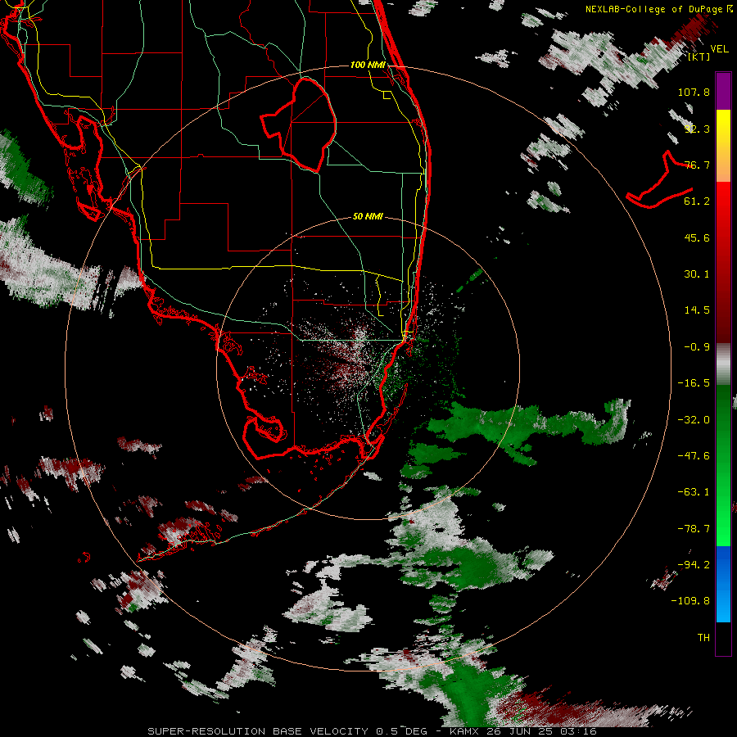Click the 45.6 velocity scale value
The image size is (737, 737).
[697, 237]
